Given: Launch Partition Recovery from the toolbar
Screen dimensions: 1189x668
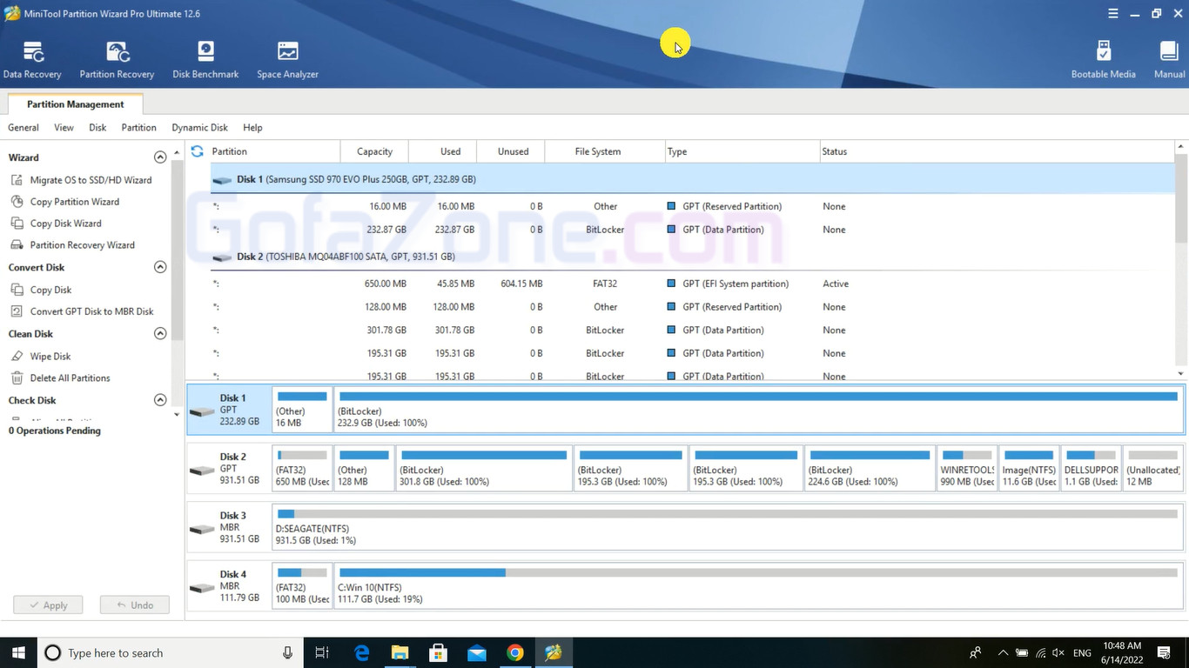Looking at the screenshot, I should (x=117, y=59).
